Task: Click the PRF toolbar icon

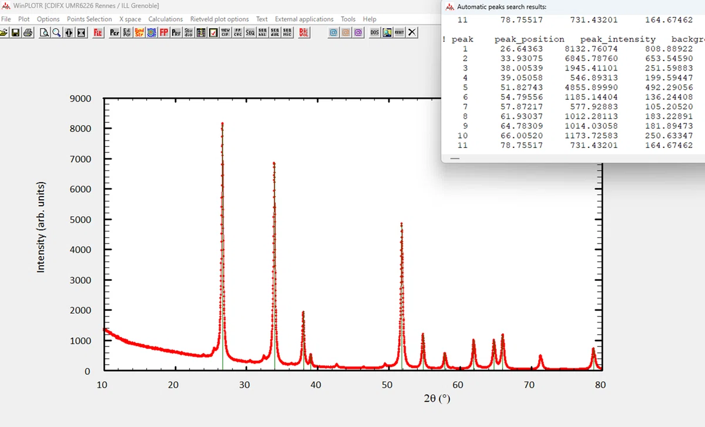Action: tap(176, 32)
